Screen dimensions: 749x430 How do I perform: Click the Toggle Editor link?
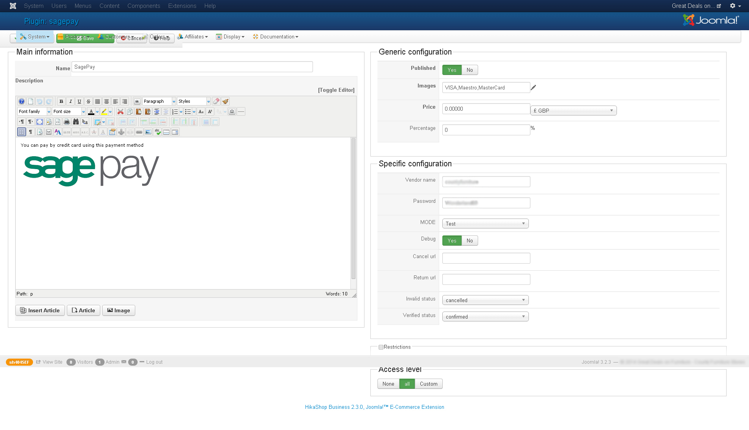coord(336,90)
